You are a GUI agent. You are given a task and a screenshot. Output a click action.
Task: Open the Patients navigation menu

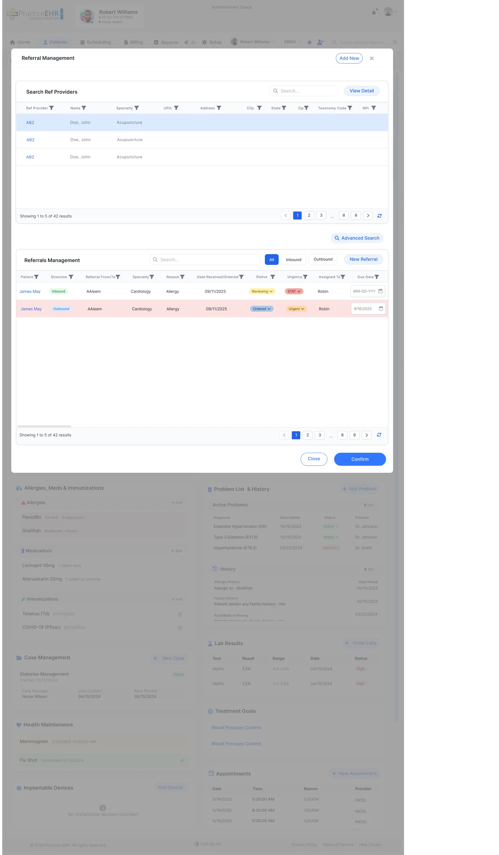click(56, 42)
